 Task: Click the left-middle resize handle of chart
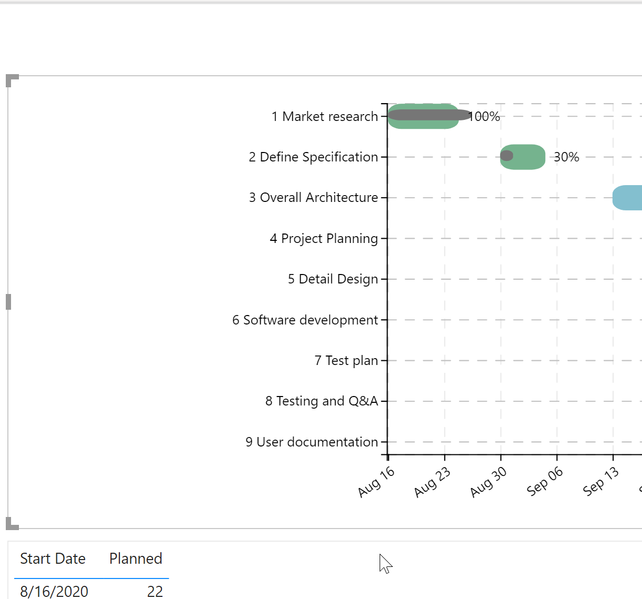click(8, 302)
